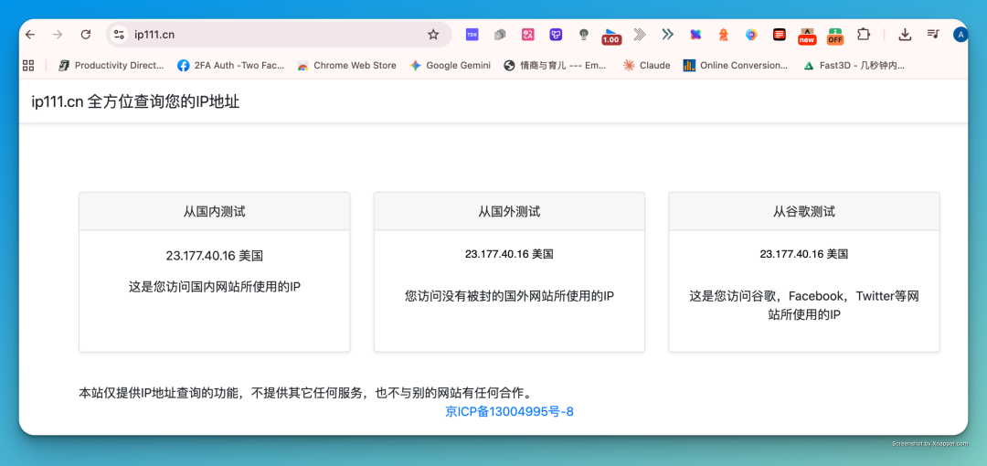
Task: Bookmark this page with the star icon
Action: coord(433,35)
